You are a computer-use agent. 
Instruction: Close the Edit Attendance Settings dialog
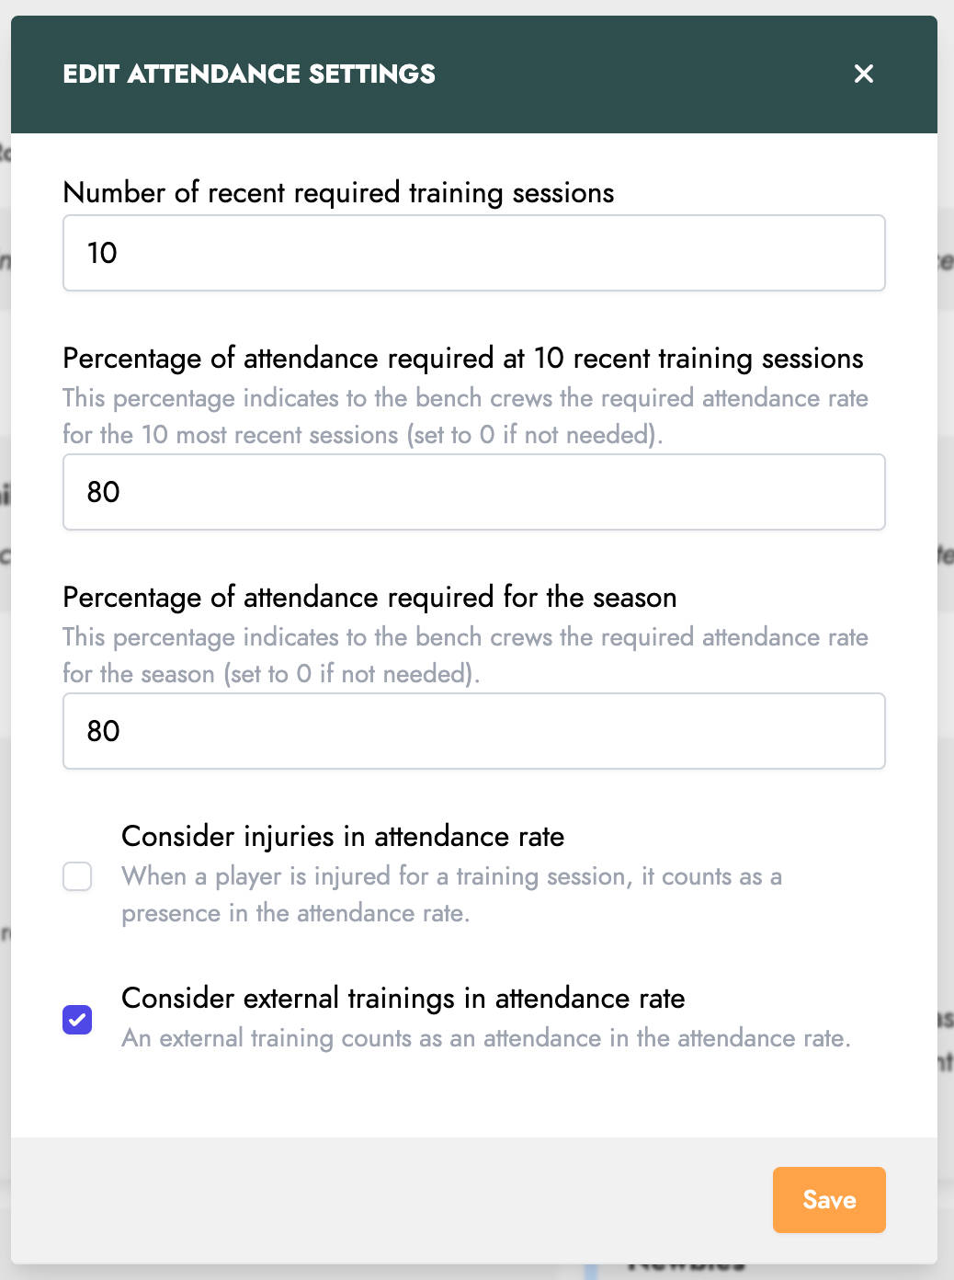coord(863,74)
